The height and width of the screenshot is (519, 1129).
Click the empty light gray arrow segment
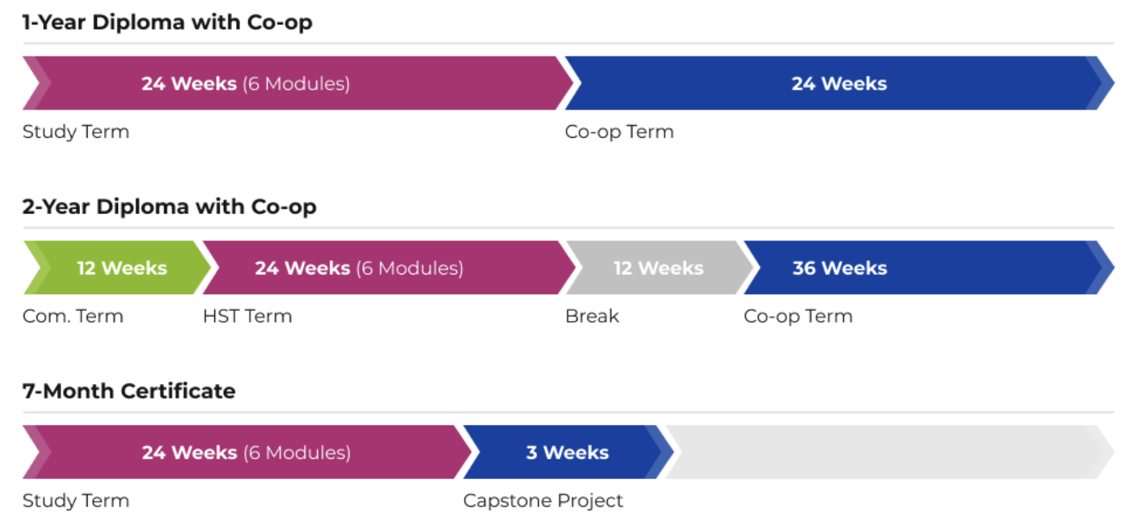pos(889,452)
